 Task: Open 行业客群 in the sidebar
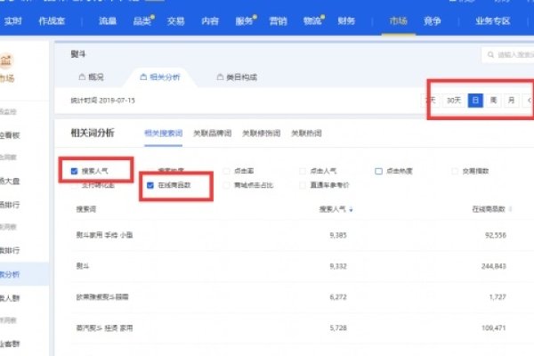[10, 344]
